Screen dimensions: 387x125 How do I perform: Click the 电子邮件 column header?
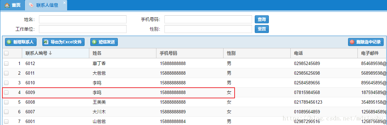tap(372, 53)
